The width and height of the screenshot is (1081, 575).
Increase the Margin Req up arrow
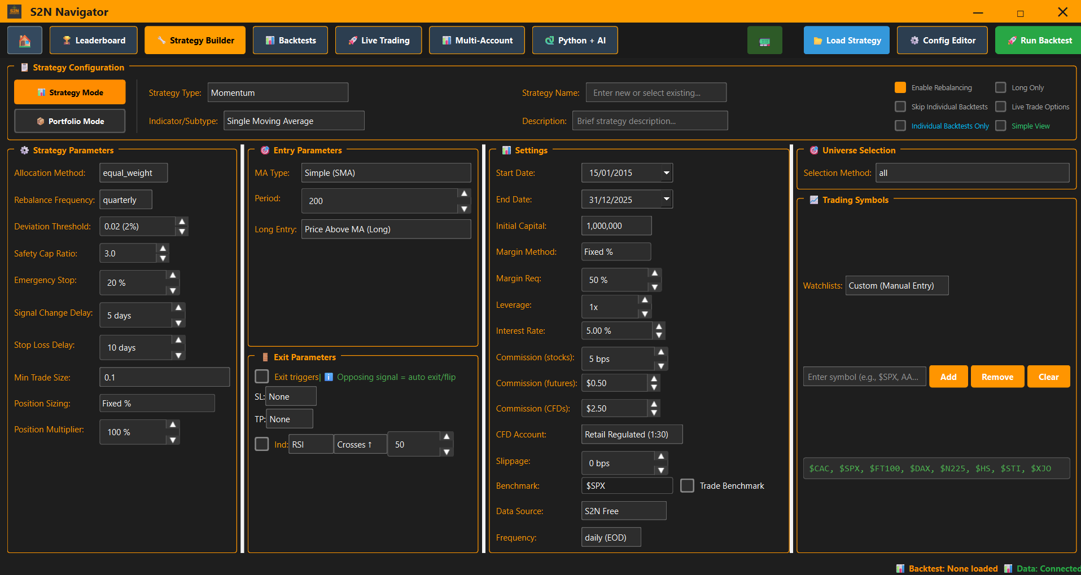click(x=655, y=273)
